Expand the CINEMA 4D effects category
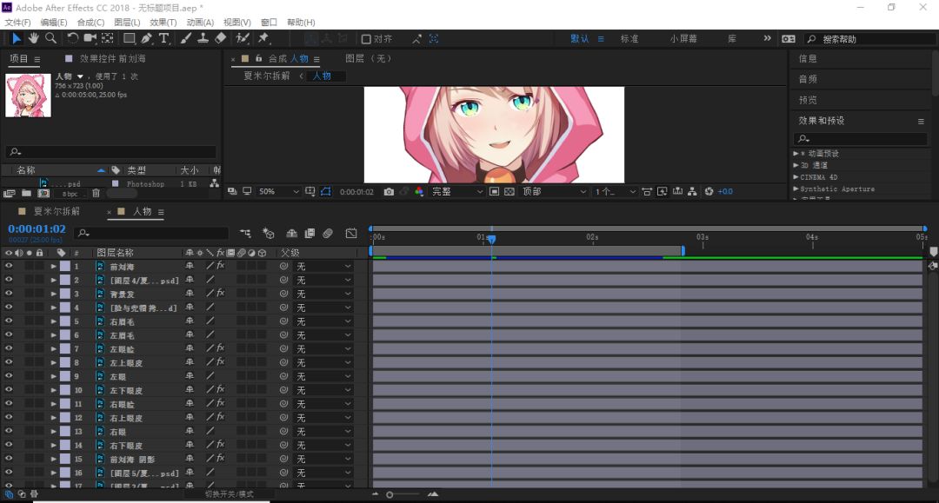The height and width of the screenshot is (503, 939). click(796, 177)
